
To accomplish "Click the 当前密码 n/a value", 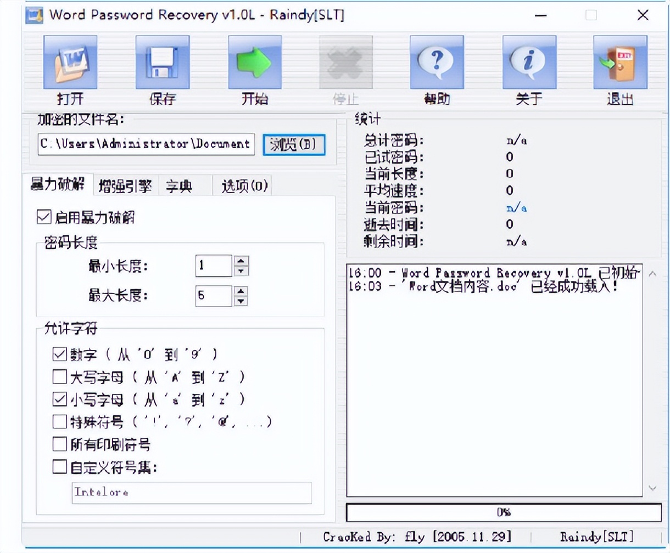I will tap(516, 208).
